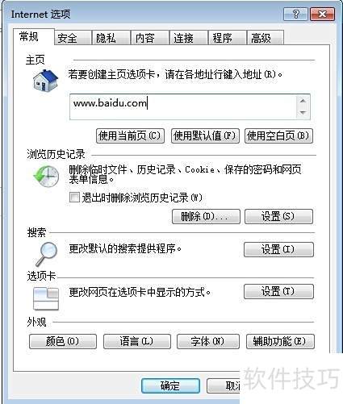Close the Internet 选项 dialog
Image resolution: width=343 pixels, height=404 pixels.
pyautogui.click(x=322, y=14)
